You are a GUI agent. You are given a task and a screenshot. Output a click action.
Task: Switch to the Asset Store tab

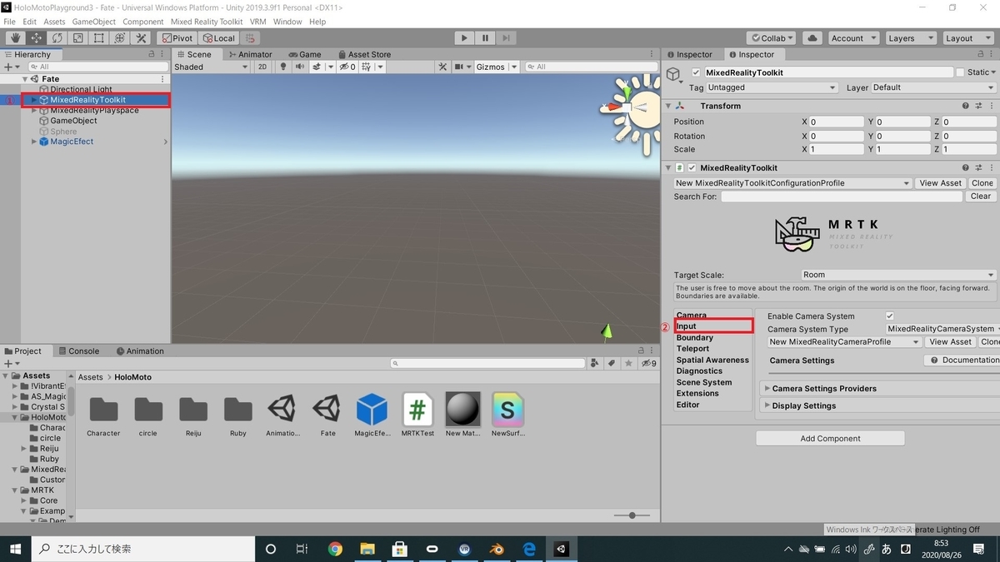point(363,54)
